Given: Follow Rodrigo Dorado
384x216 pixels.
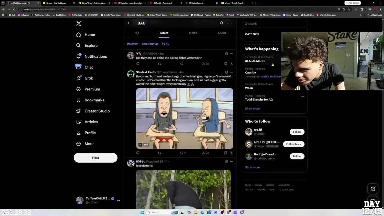Looking at the screenshot, I should click(x=297, y=156).
